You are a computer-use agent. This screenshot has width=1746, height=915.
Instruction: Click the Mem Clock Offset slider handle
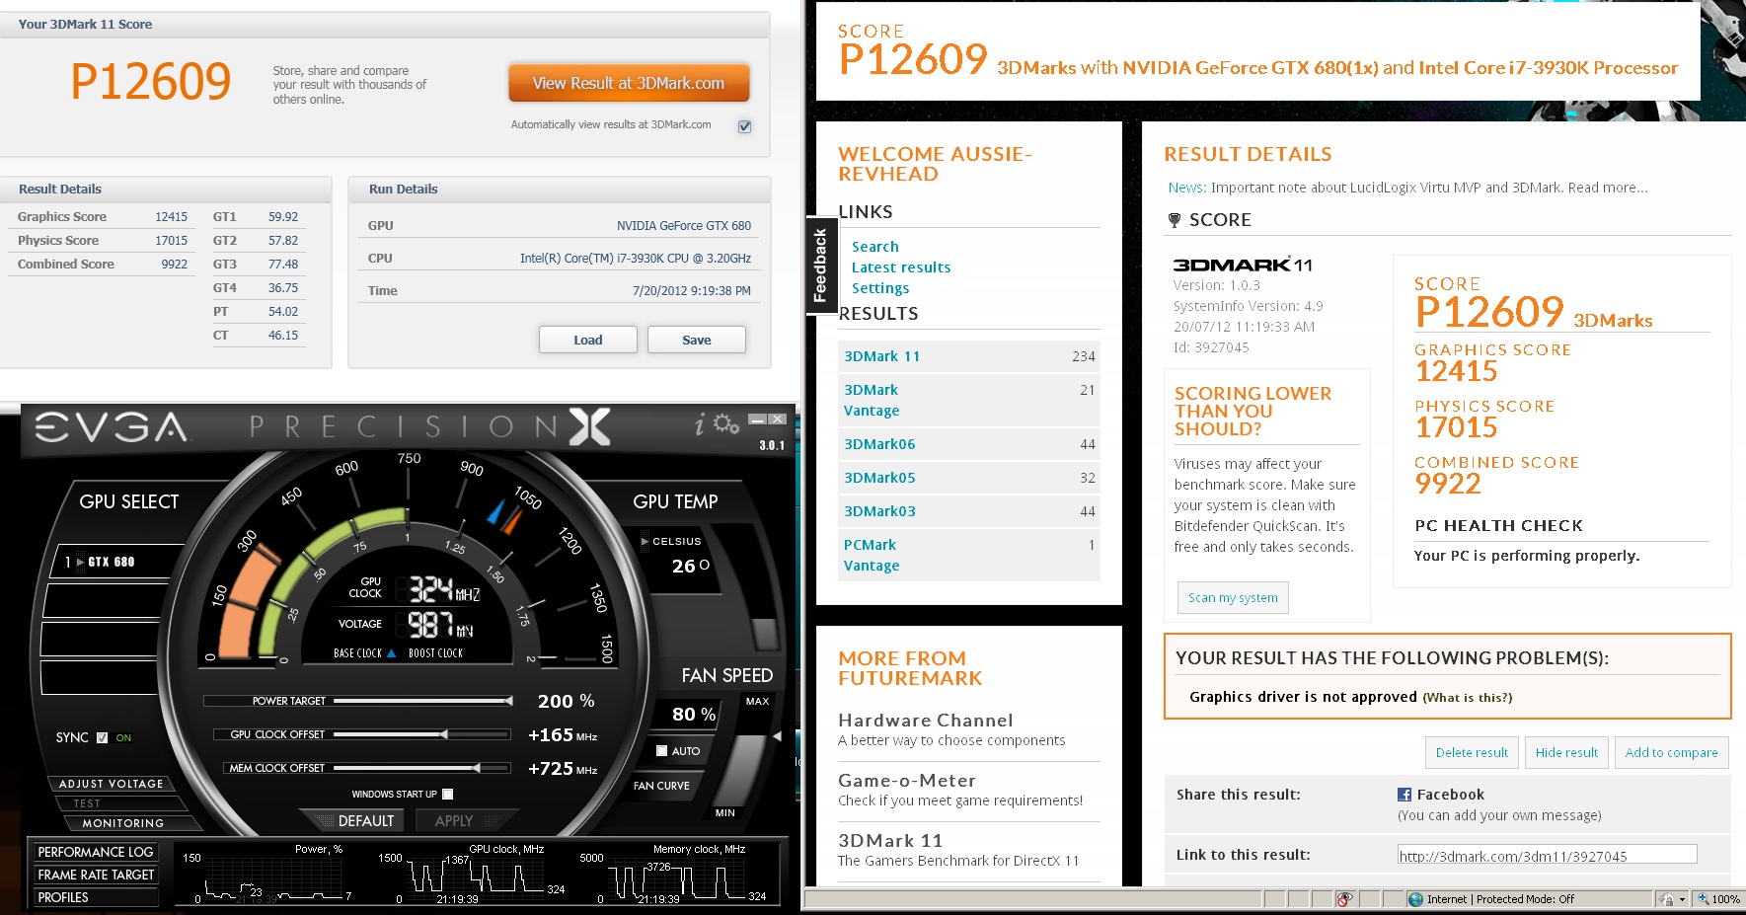click(477, 768)
